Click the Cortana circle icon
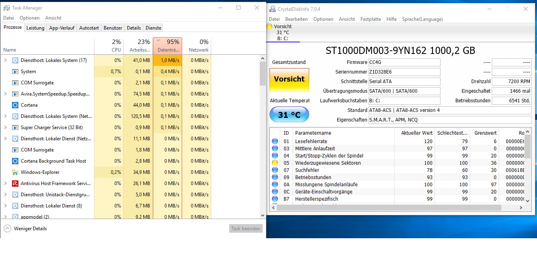Screen dimensions: 537x259 pos(15,105)
